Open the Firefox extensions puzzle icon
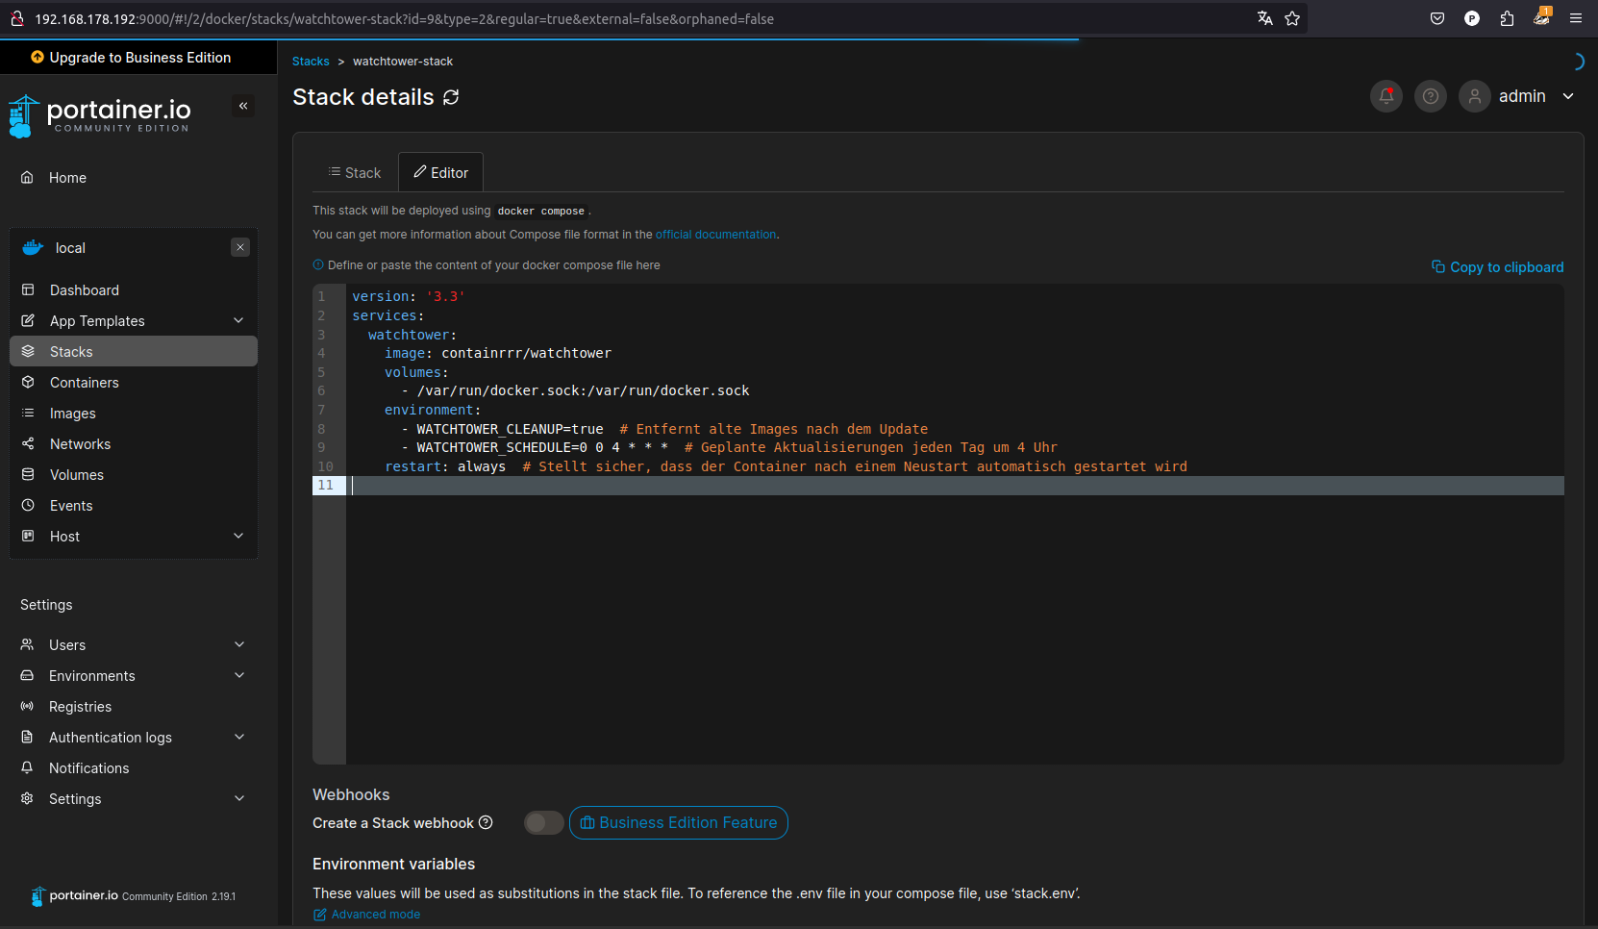Viewport: 1598px width, 929px height. (x=1507, y=18)
